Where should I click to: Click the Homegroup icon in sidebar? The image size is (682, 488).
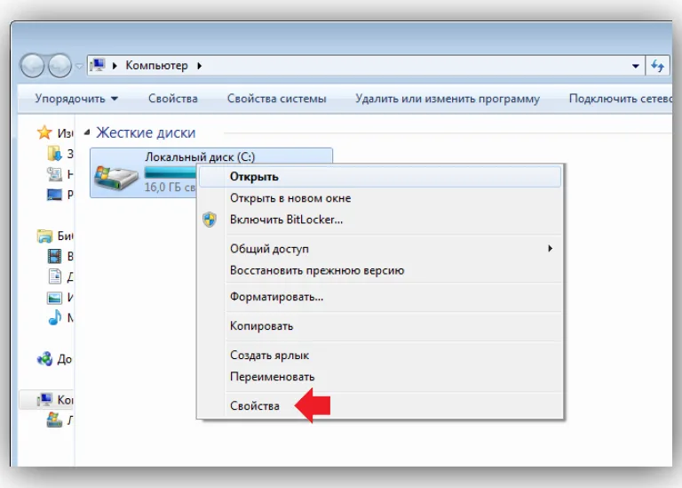click(44, 359)
